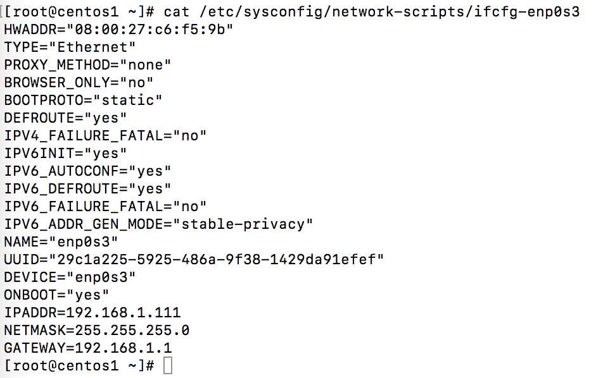Click the BOOTPROTO="static" line
The height and width of the screenshot is (378, 603).
pos(83,101)
